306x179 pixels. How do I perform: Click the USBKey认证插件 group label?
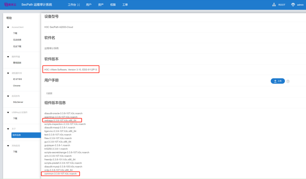20,113
